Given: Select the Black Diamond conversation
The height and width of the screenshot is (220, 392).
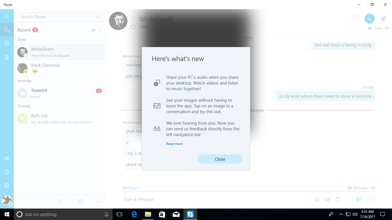Looking at the screenshot, I should 60,68.
